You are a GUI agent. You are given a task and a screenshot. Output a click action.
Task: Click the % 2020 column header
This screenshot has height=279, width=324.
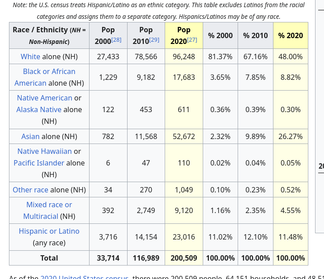(290, 35)
